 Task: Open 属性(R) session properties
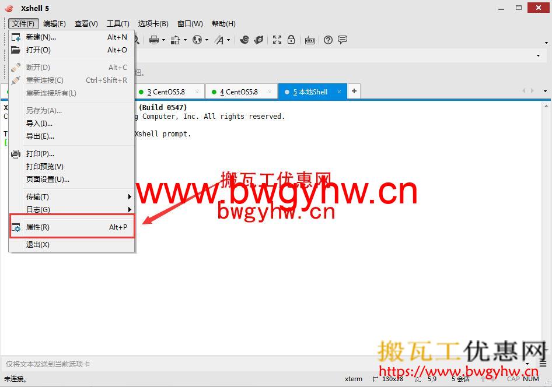pos(71,227)
